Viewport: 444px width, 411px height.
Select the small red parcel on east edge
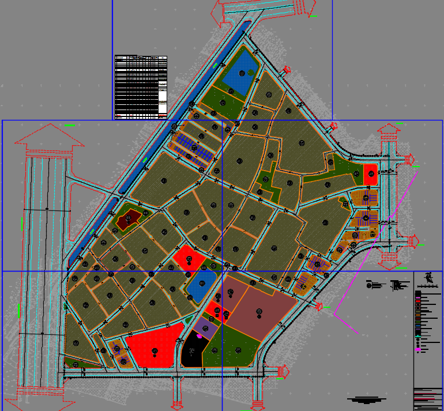coord(370,172)
